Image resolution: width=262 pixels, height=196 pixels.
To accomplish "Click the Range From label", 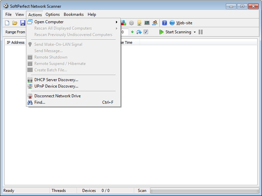I will 15,32.
